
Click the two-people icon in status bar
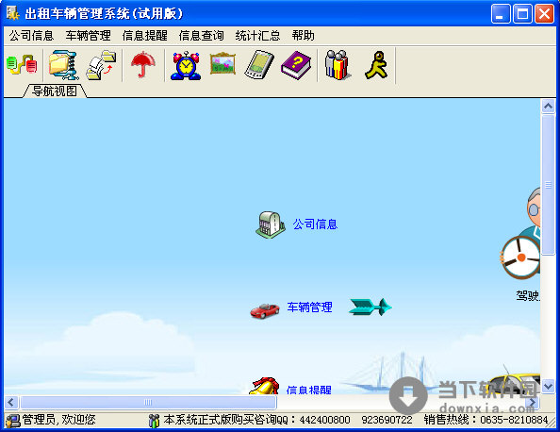[x=154, y=420]
